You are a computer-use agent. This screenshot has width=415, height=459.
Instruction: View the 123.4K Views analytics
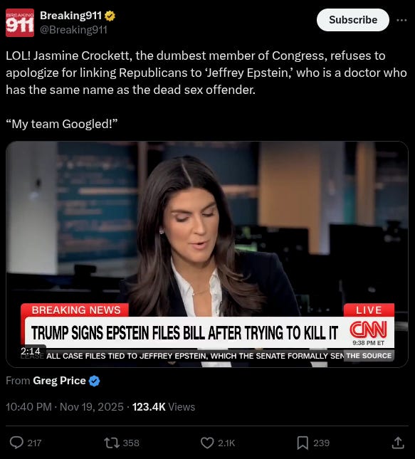(x=164, y=406)
